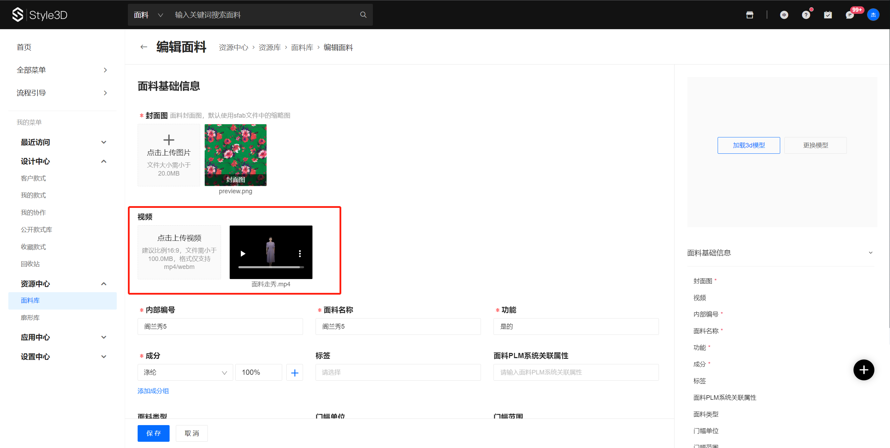Click the 保存 button

(154, 433)
